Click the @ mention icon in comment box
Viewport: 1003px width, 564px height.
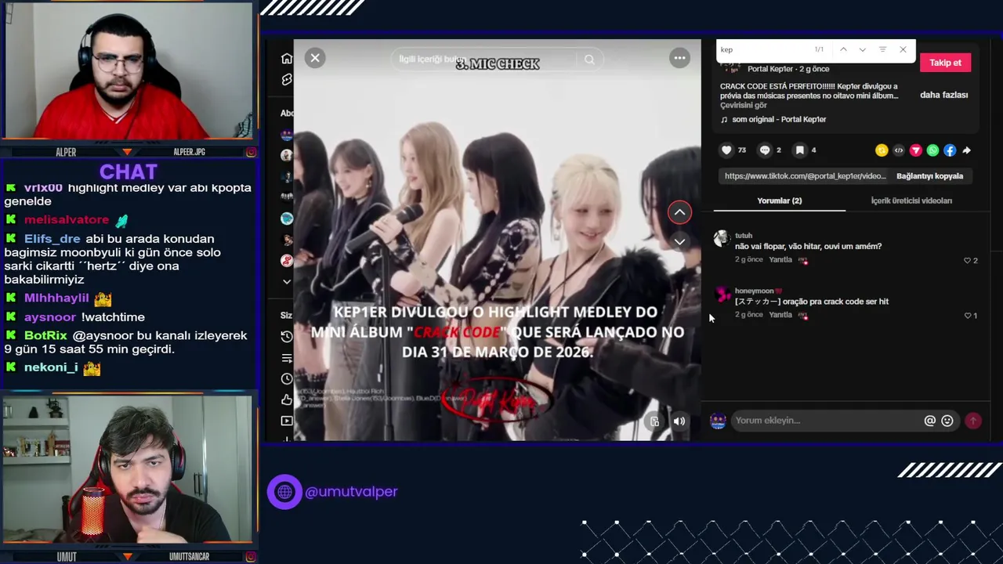929,421
